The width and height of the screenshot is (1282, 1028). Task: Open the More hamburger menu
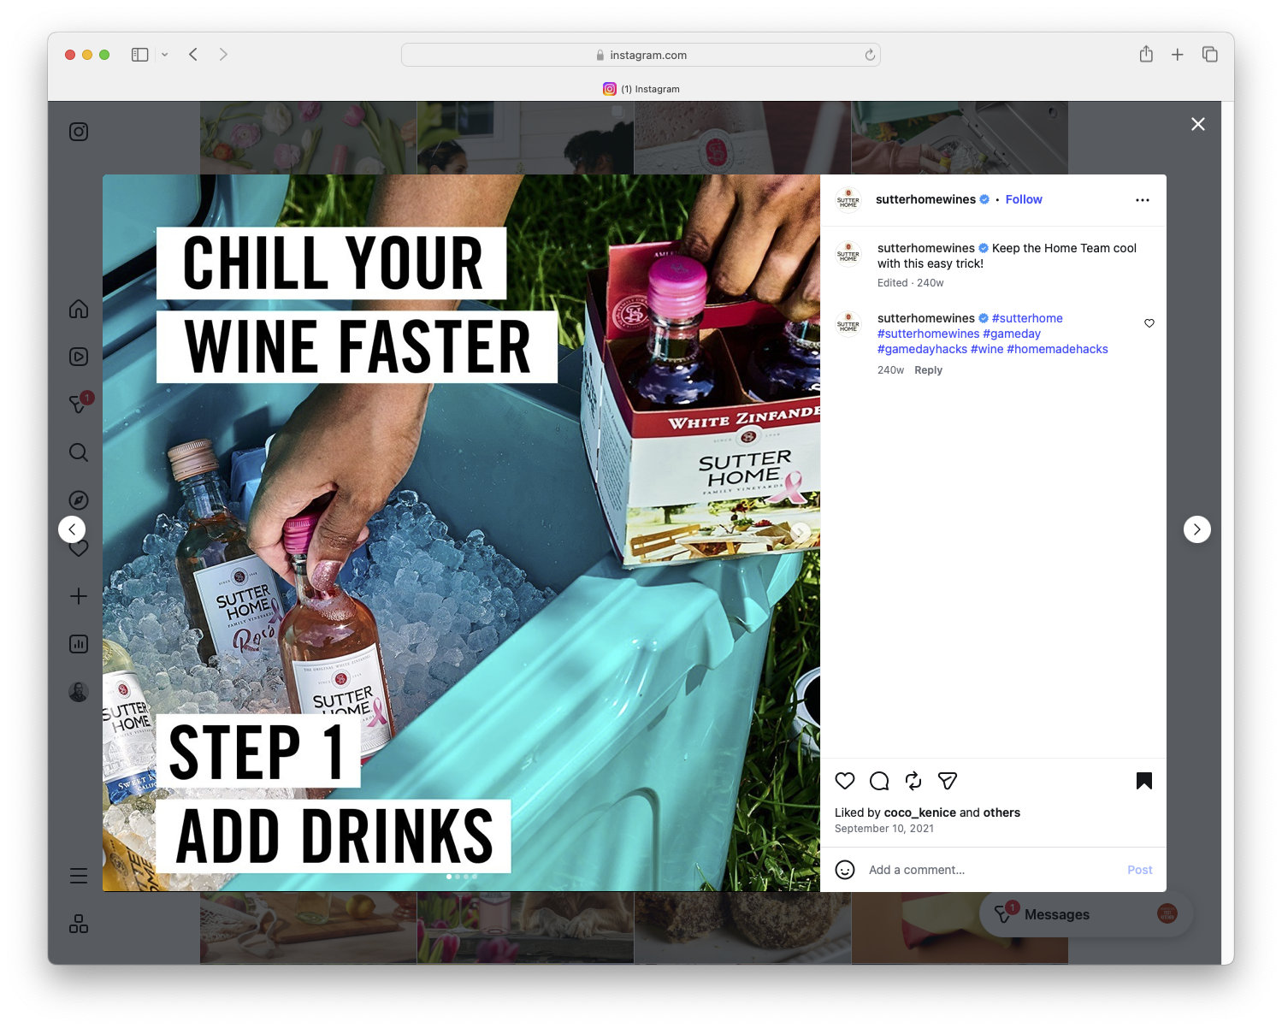78,875
